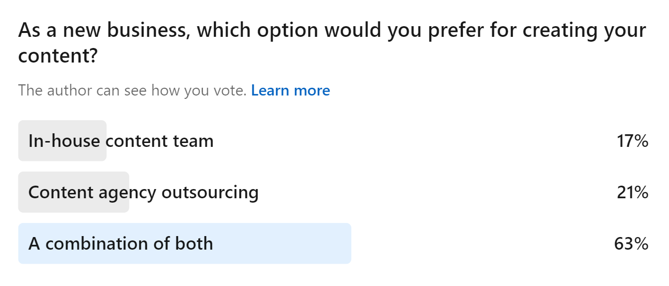This screenshot has height=286, width=669.
Task: Click the 17% result percentage
Action: pyautogui.click(x=632, y=141)
